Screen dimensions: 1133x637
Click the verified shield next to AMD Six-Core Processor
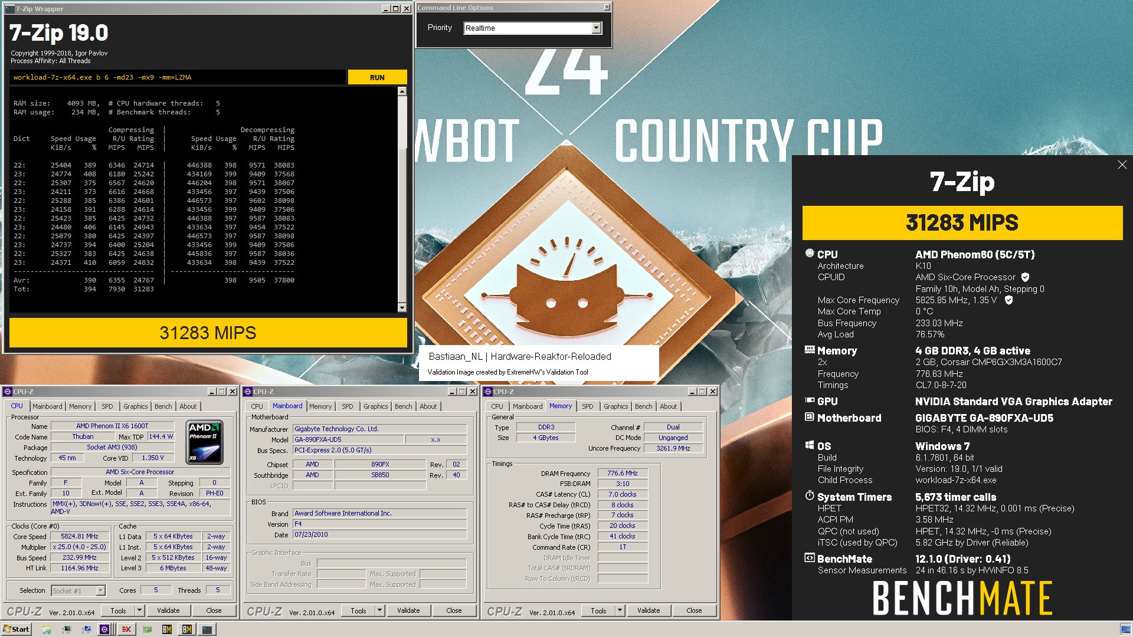[1026, 277]
